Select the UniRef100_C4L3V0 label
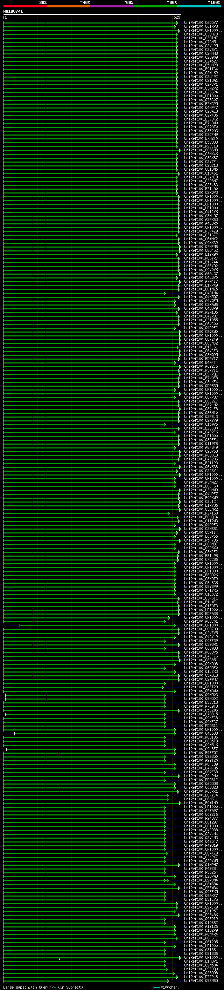Screen dimensions: 224x990 tap(201, 277)
